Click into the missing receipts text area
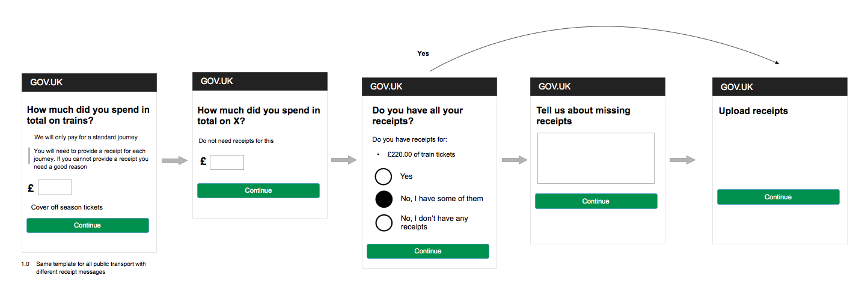 tap(595, 158)
